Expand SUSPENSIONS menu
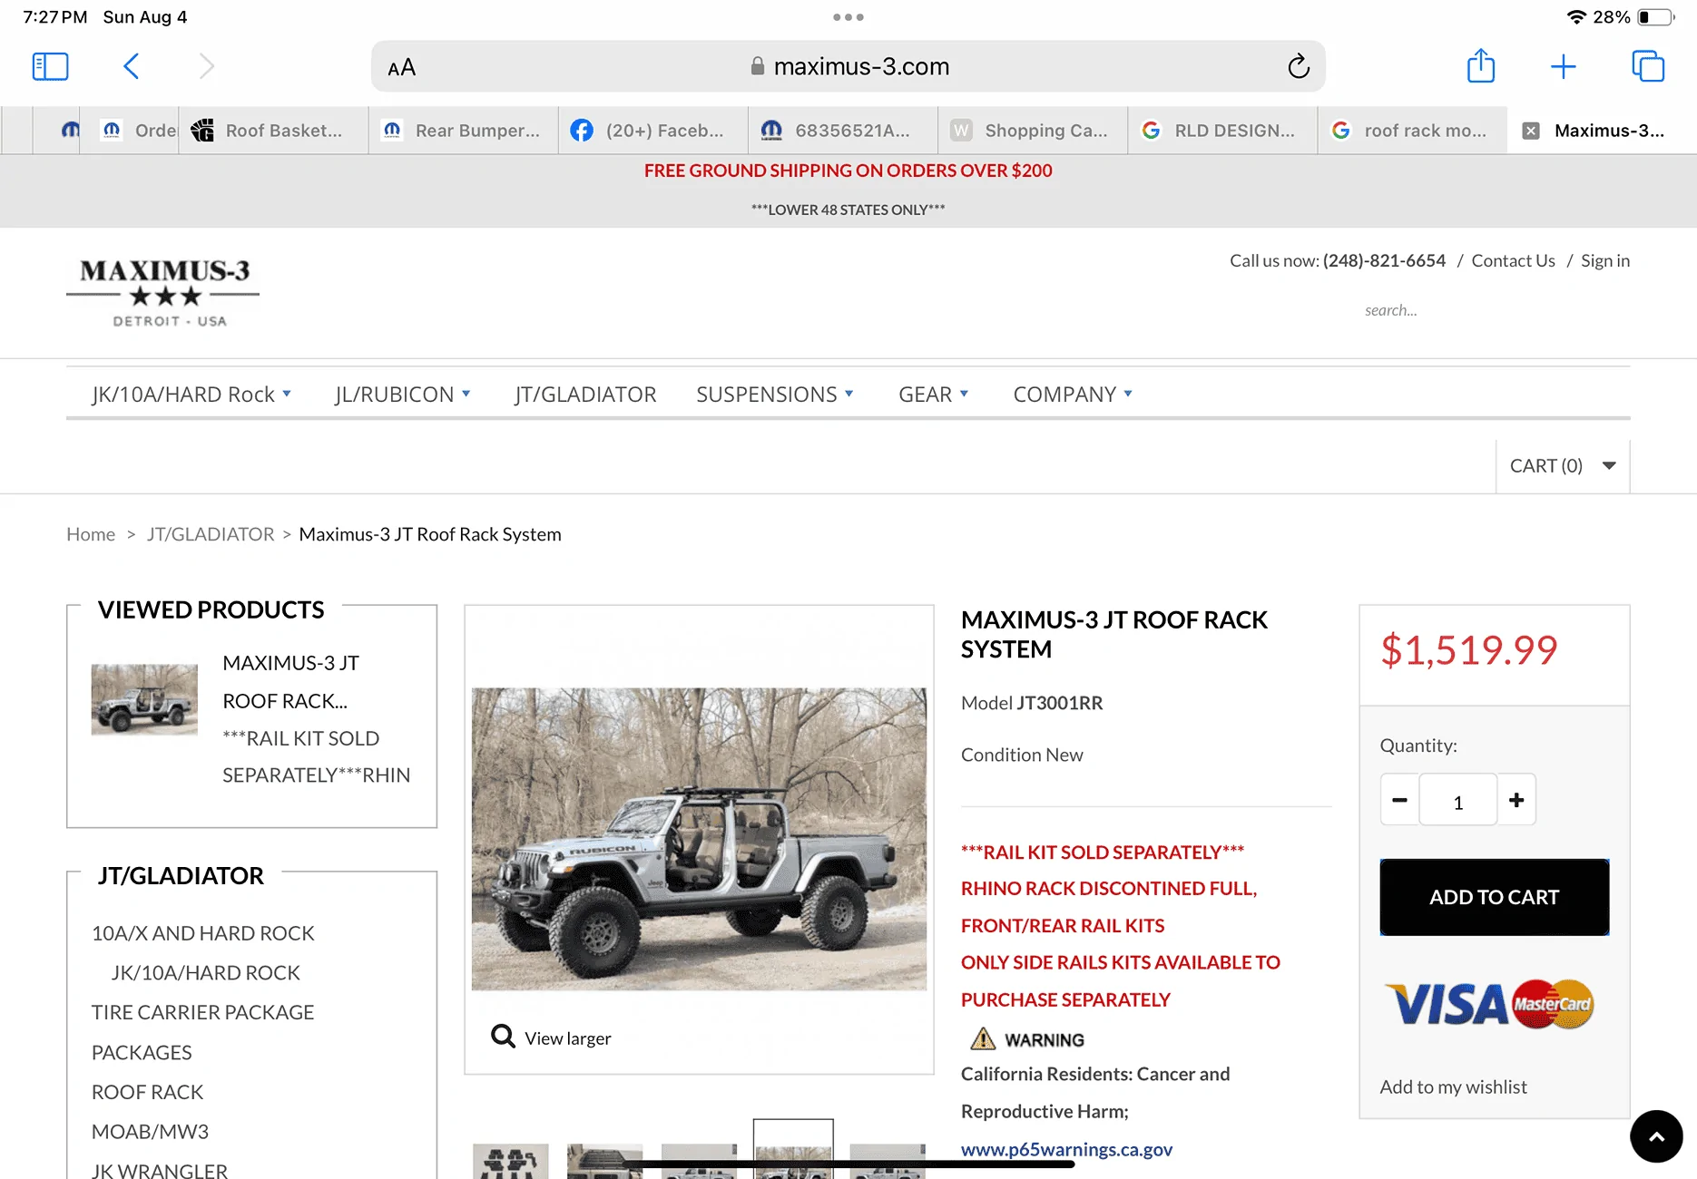1697x1179 pixels. tap(775, 395)
